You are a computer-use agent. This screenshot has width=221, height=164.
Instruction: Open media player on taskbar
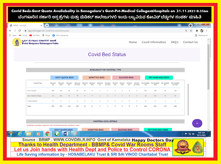point(38,134)
